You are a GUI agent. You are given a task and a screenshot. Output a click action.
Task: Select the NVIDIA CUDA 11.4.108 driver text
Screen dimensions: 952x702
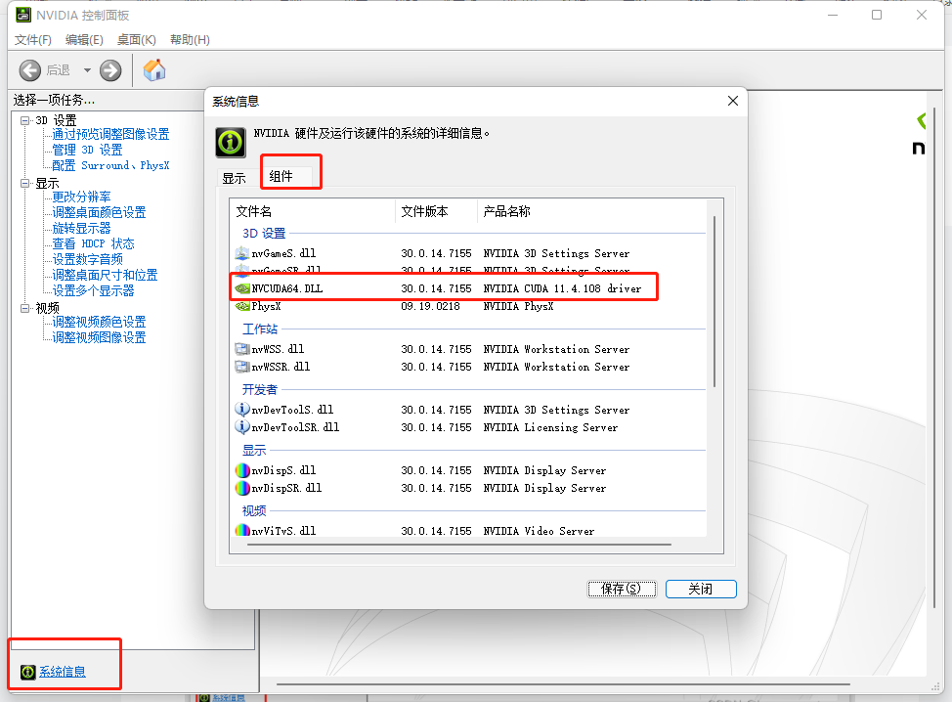pos(562,288)
